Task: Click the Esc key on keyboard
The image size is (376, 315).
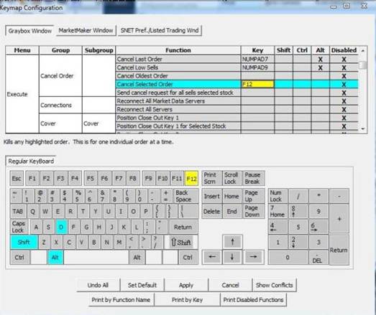Action: point(17,179)
